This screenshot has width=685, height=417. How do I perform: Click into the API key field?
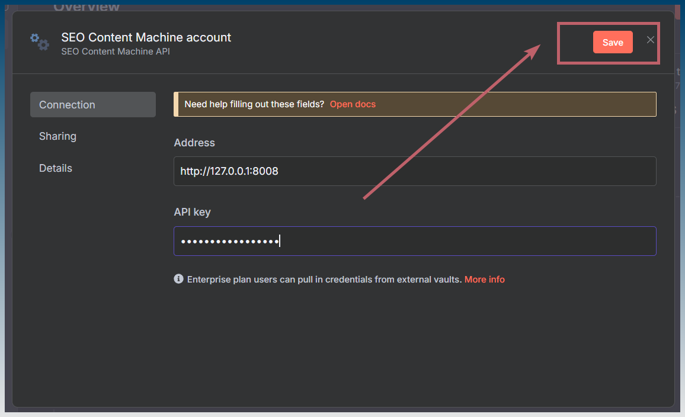[415, 241]
